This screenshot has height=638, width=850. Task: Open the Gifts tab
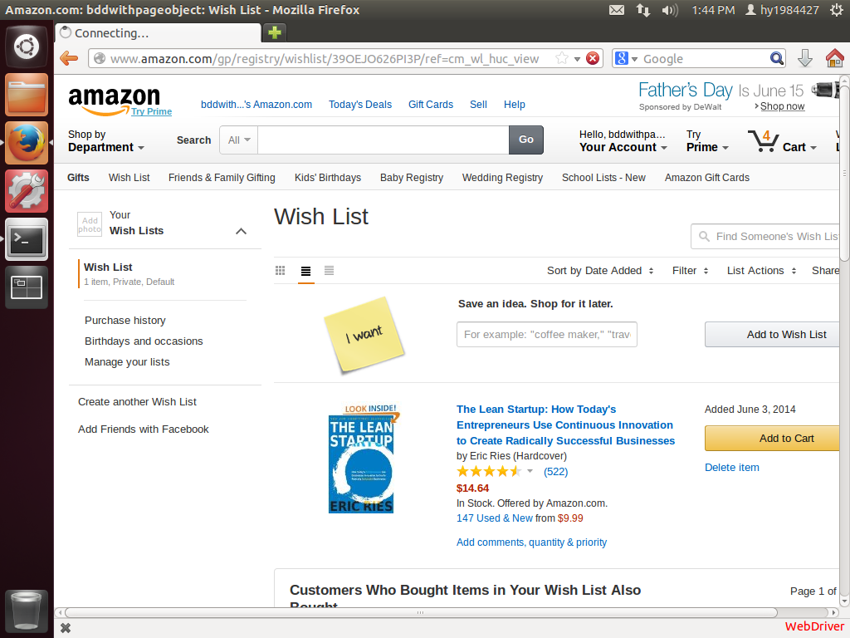click(x=78, y=178)
